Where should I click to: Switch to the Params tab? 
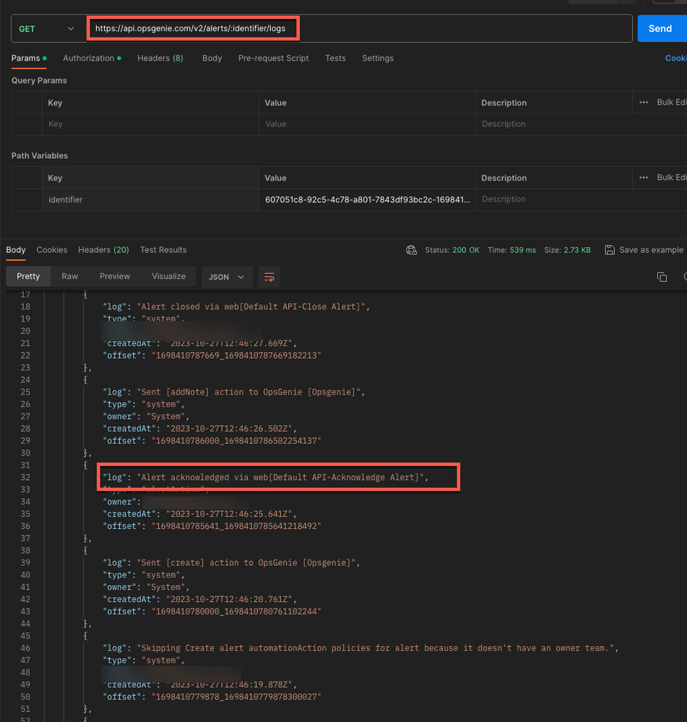[28, 59]
